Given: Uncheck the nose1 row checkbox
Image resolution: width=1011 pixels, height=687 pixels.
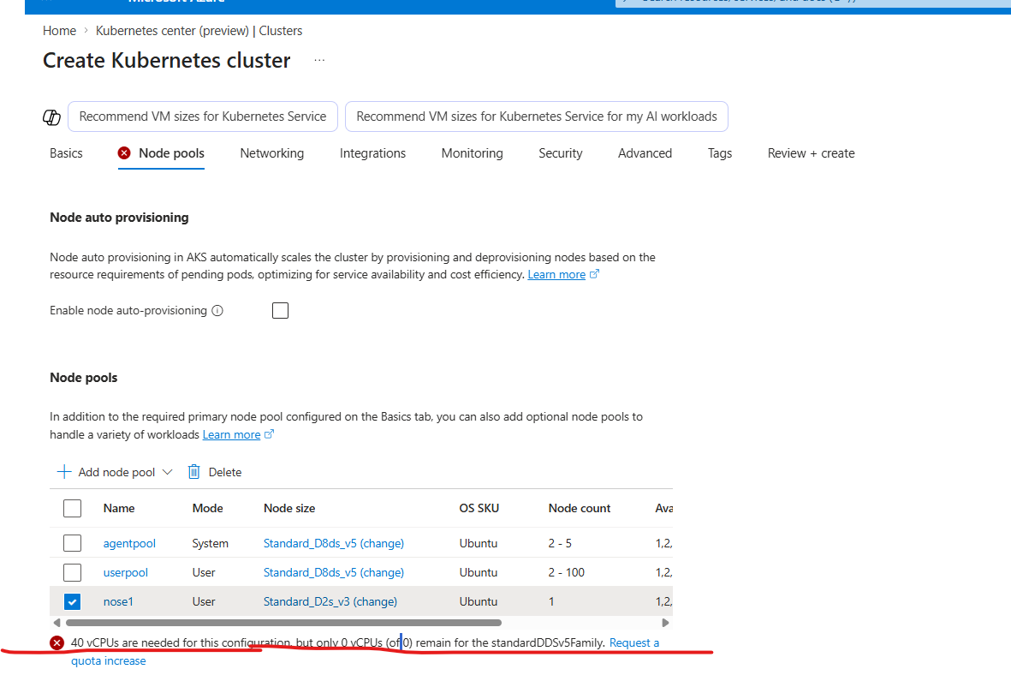Looking at the screenshot, I should point(72,602).
